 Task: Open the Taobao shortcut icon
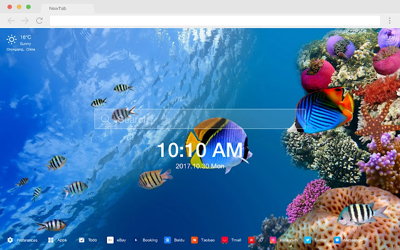click(194, 240)
